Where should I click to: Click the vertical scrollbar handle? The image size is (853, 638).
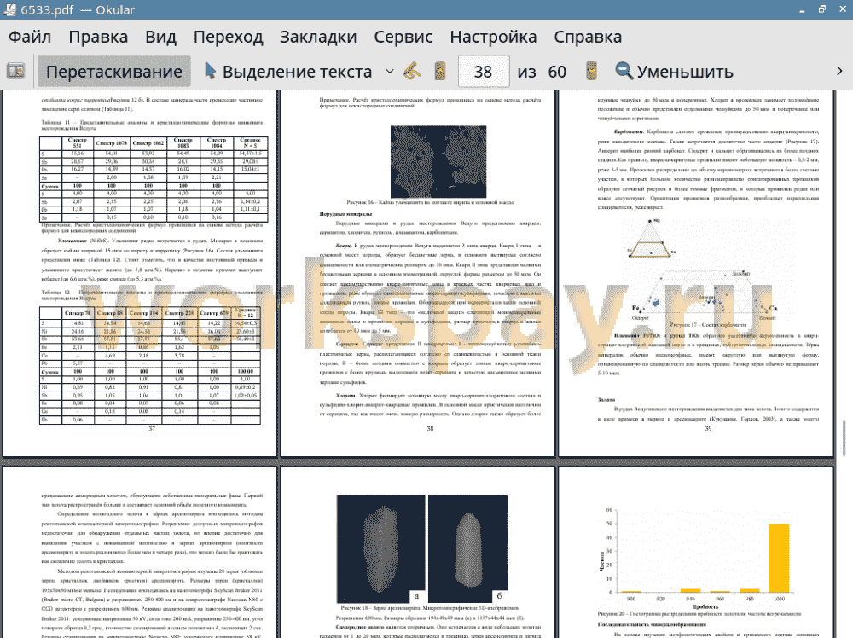(844, 438)
